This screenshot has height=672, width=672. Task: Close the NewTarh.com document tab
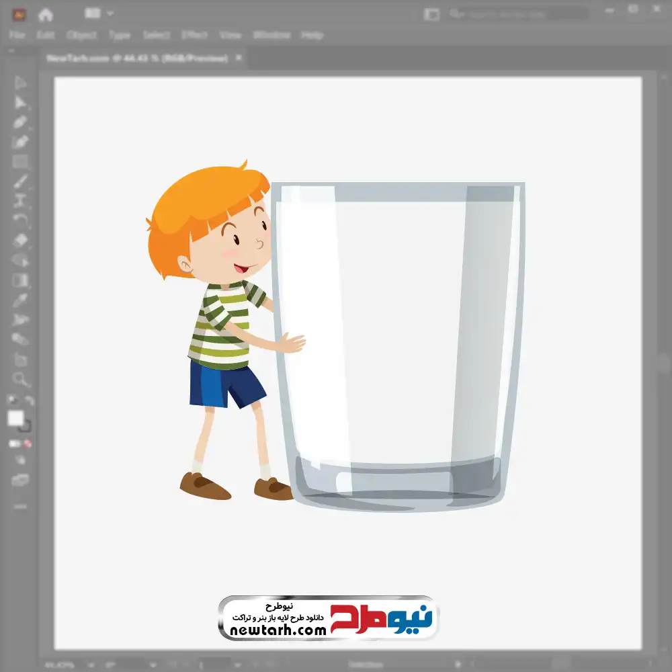237,58
